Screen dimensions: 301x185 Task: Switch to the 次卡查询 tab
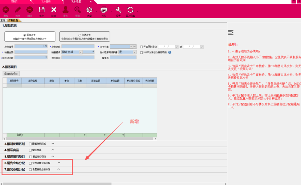click(x=46, y=1)
